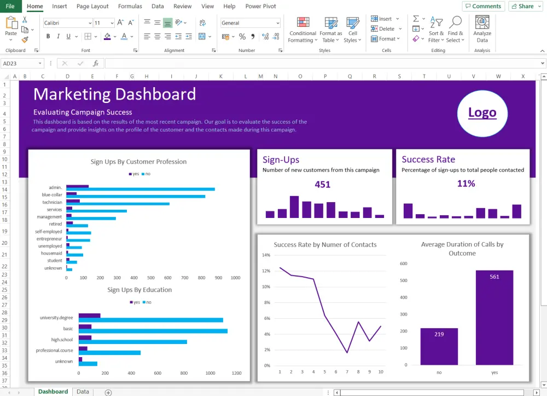
Task: Open the Data worksheet tab
Action: click(x=83, y=391)
